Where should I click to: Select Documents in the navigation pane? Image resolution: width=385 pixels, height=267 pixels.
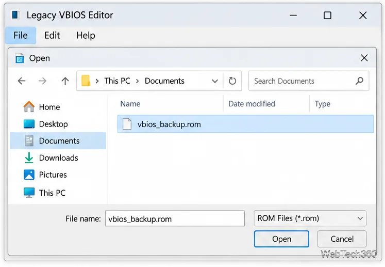pos(58,141)
